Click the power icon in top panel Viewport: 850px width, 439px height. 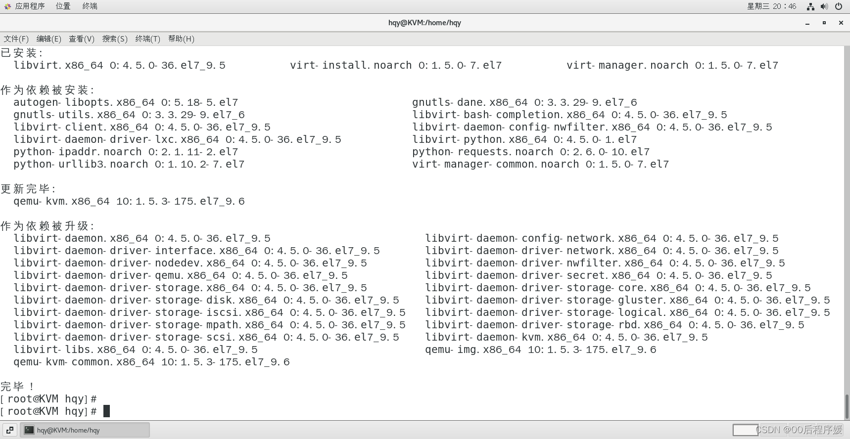[839, 6]
